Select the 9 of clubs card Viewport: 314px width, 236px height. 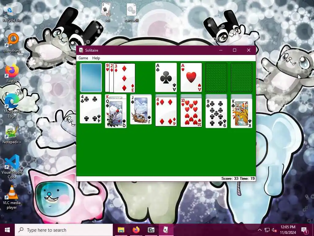(x=216, y=113)
